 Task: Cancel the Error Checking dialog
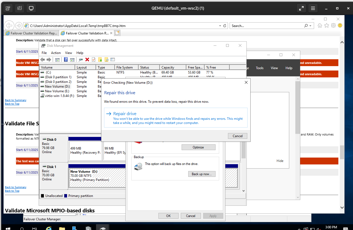point(237,136)
